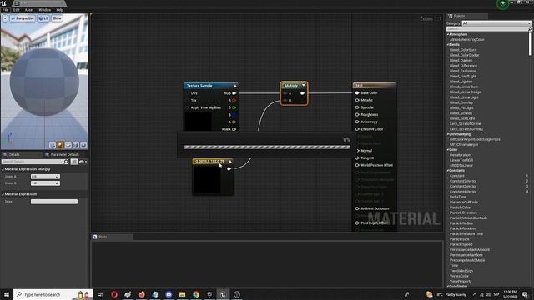Click the Const B value field
This screenshot has height=300, width=534.
[x=45, y=183]
